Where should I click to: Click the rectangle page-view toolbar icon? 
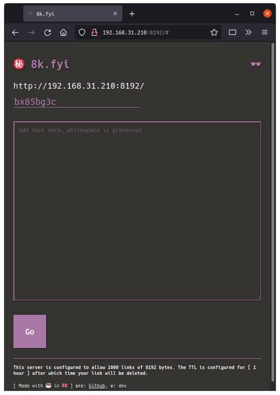(x=231, y=32)
